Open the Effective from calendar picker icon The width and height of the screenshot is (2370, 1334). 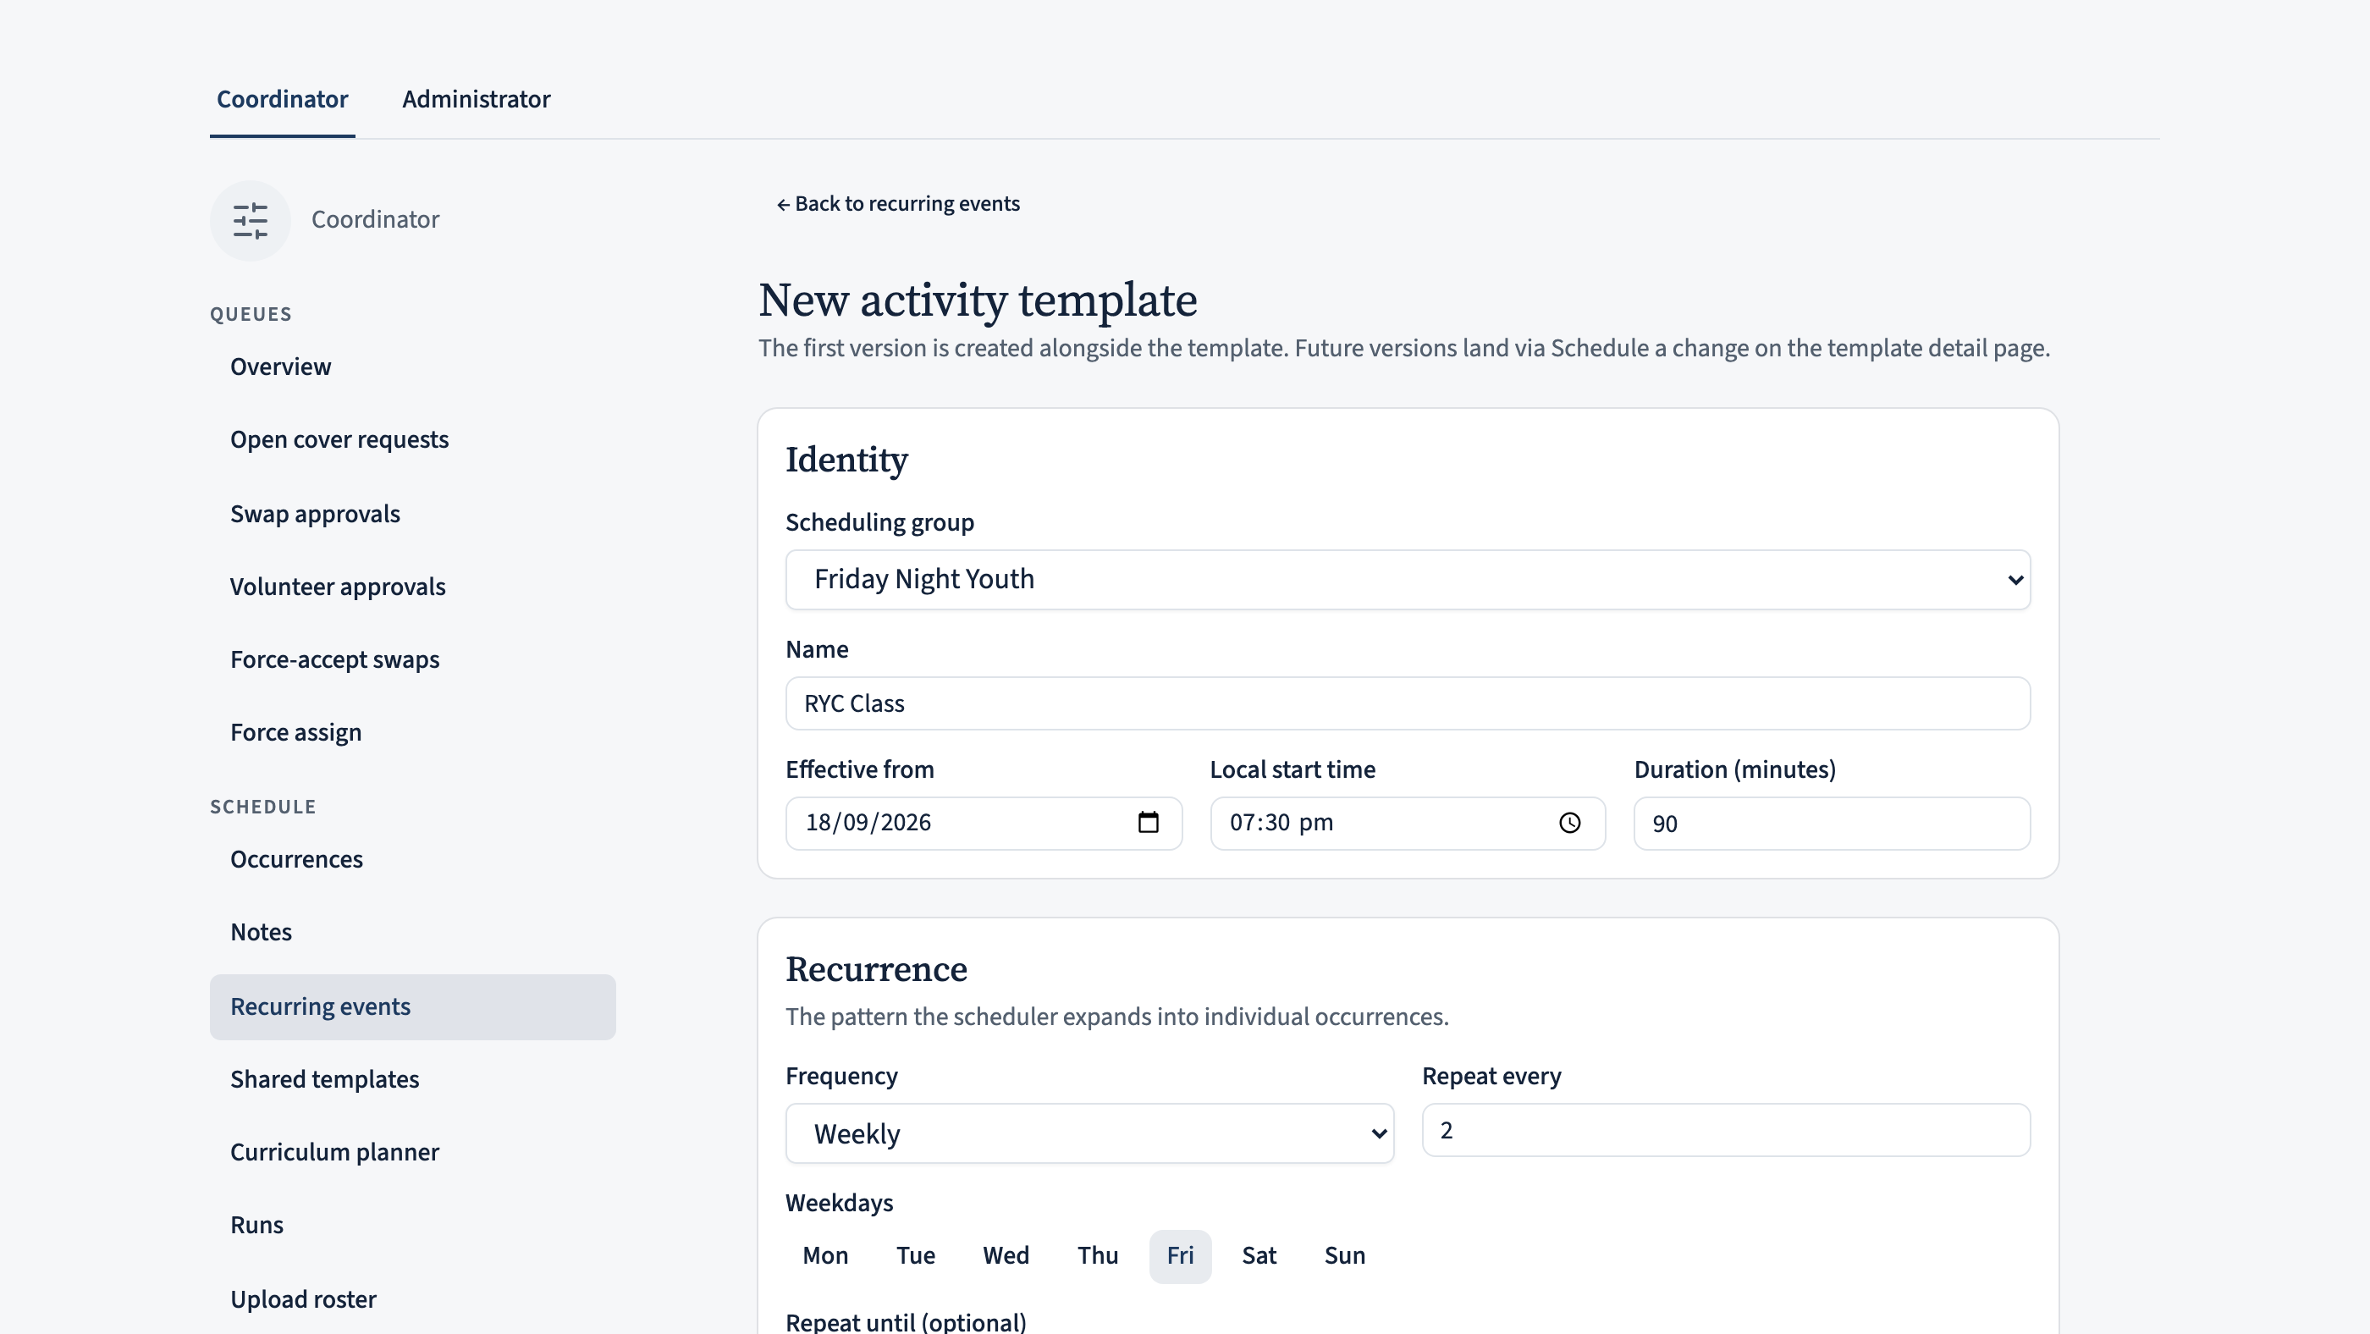point(1147,823)
